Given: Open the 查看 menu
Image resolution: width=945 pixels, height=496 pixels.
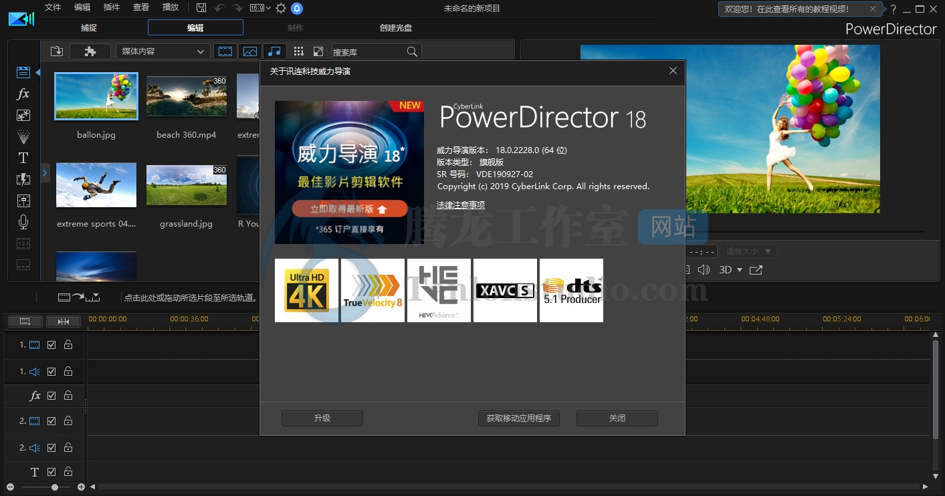Looking at the screenshot, I should (141, 7).
